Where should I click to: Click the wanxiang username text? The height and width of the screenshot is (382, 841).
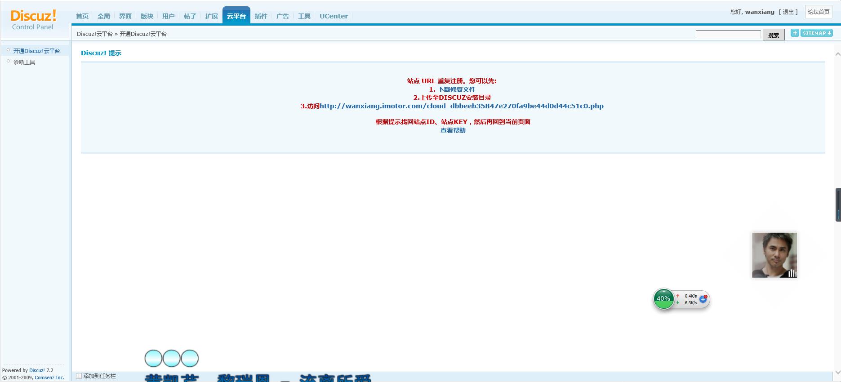pyautogui.click(x=760, y=12)
